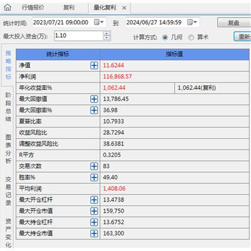Expand 最大回撤率% row plus icon
Screen dimensions: 251x251
[94, 110]
